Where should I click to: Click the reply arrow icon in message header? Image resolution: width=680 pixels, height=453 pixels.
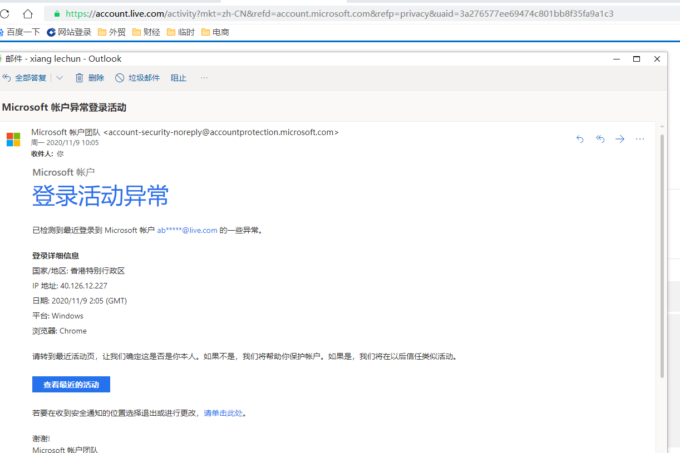coord(580,139)
